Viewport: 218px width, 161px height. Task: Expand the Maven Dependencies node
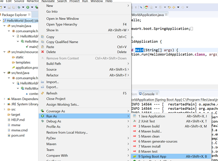point(5,99)
